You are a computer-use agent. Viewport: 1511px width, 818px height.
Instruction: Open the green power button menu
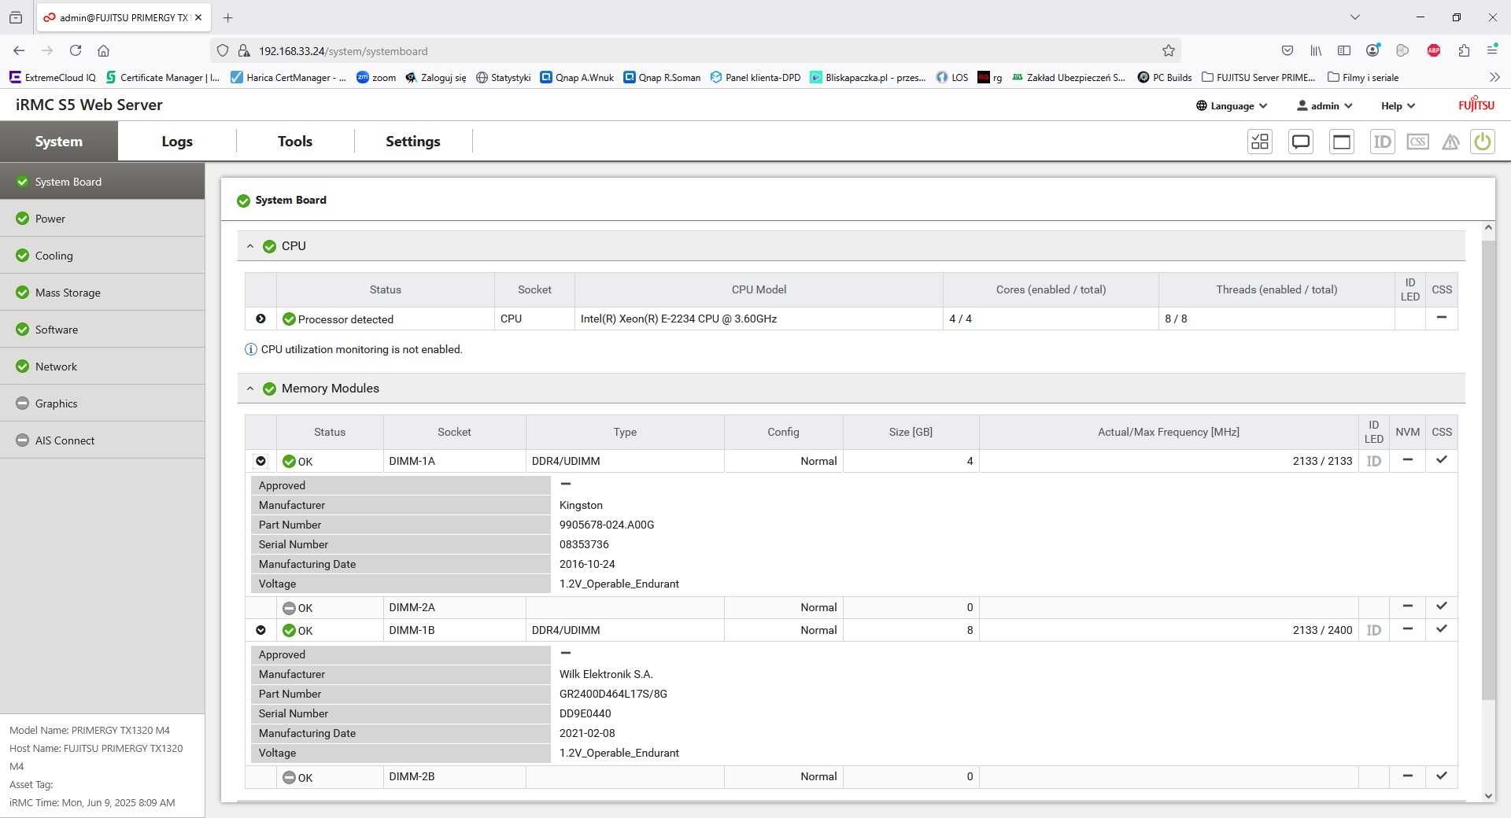tap(1483, 142)
